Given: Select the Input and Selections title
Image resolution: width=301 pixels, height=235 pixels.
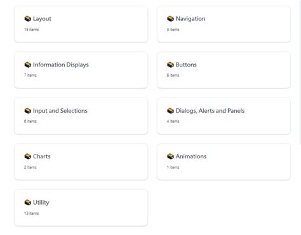Looking at the screenshot, I should click(x=60, y=111).
